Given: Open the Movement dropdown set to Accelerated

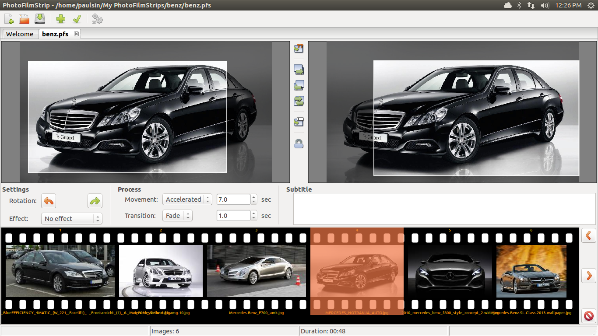Looking at the screenshot, I should 187,199.
